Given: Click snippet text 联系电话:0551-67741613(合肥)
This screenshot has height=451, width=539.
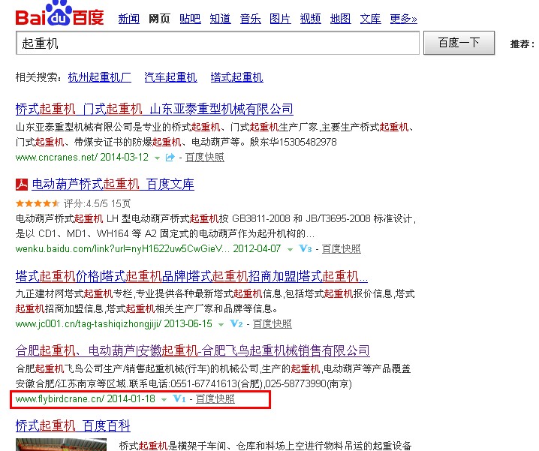Looking at the screenshot, I should coord(196,383).
